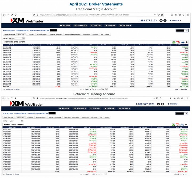Export Traditional Margin report to PDF
This screenshot has width=192, height=178.
(178, 42)
